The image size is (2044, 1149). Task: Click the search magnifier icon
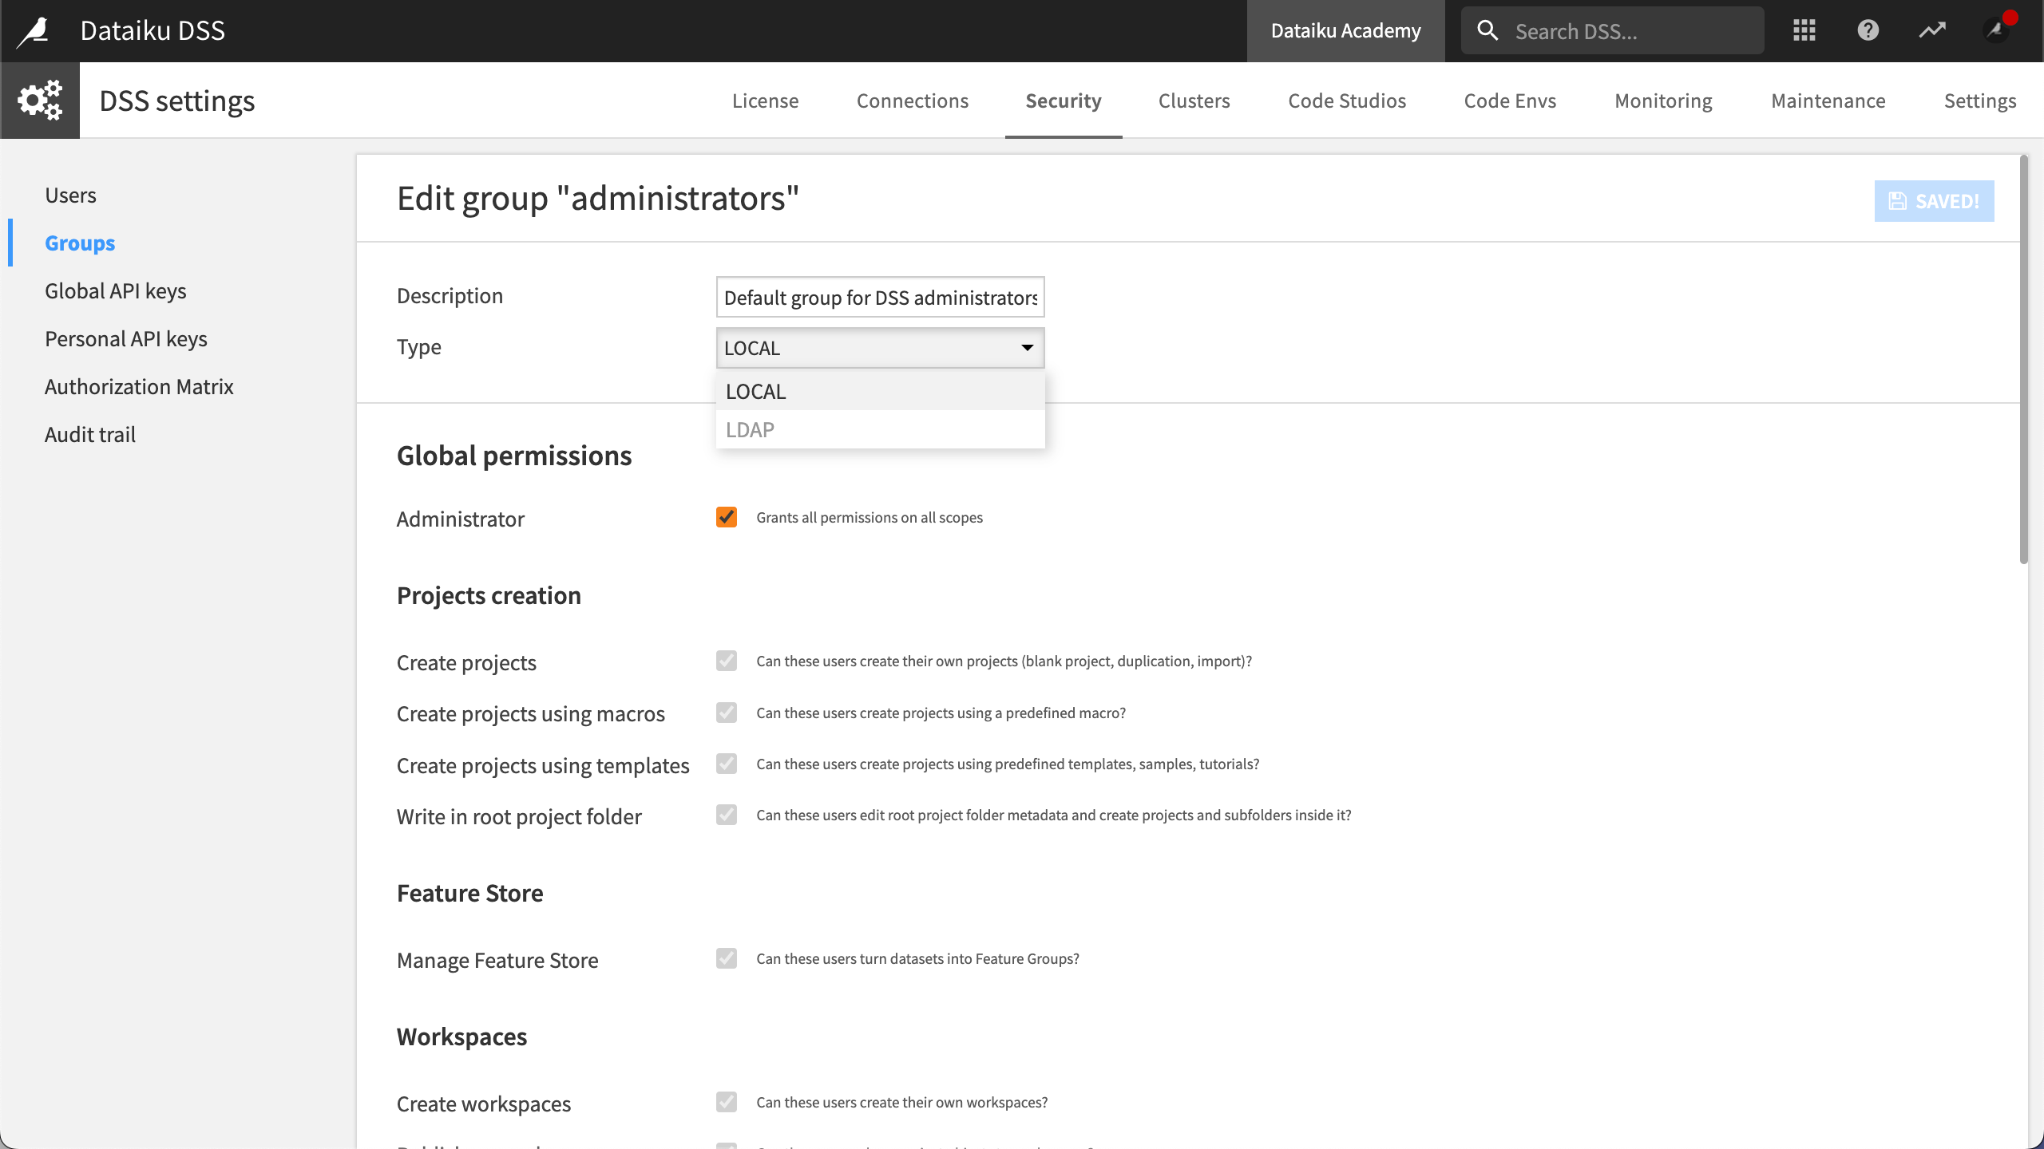click(x=1487, y=30)
